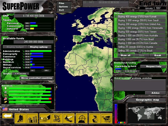
Task: Open the crosshair secret services icon
Action: (82, 118)
